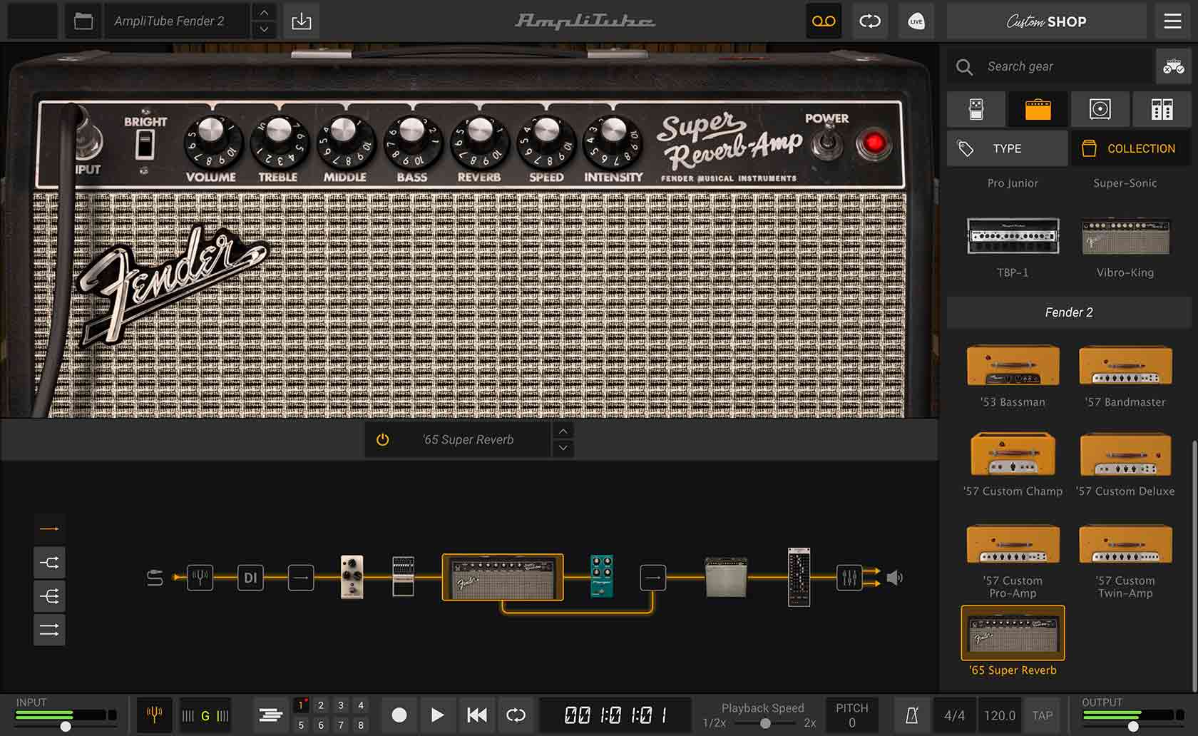Select track 1 button
The image size is (1198, 736).
click(301, 705)
